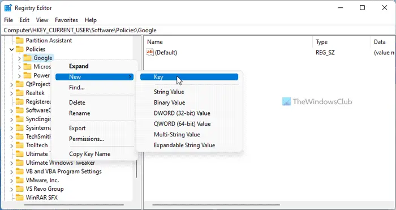Viewport: 396px width, 210px height.
Task: Click the Partition Assistant folder icon
Action: click(19, 40)
